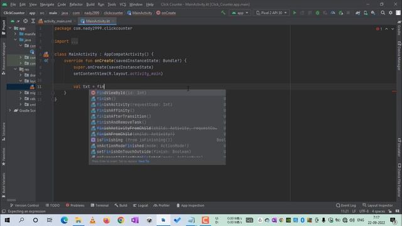Open Chrome from the taskbar
The height and width of the screenshot is (226, 402).
(x=121, y=220)
